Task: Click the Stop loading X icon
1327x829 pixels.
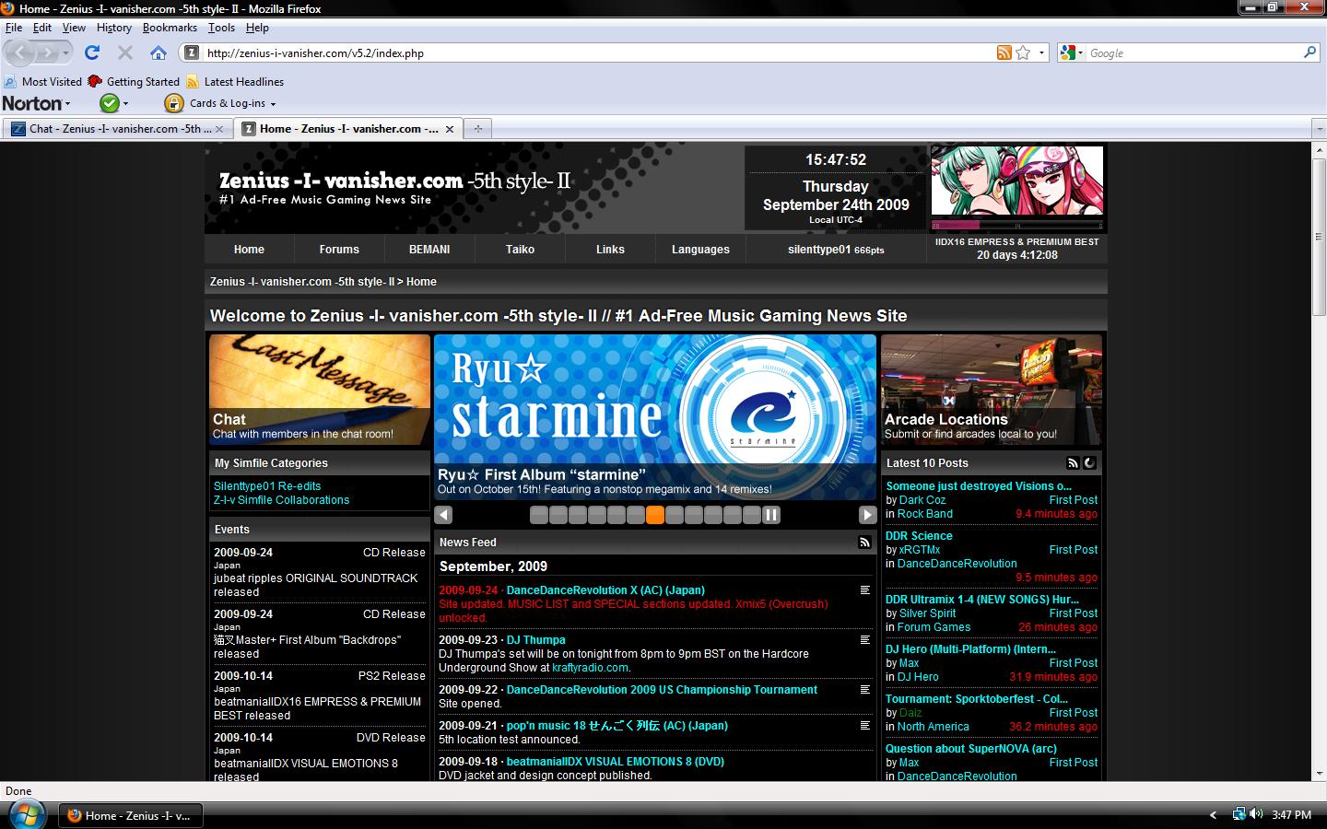Action: click(125, 53)
